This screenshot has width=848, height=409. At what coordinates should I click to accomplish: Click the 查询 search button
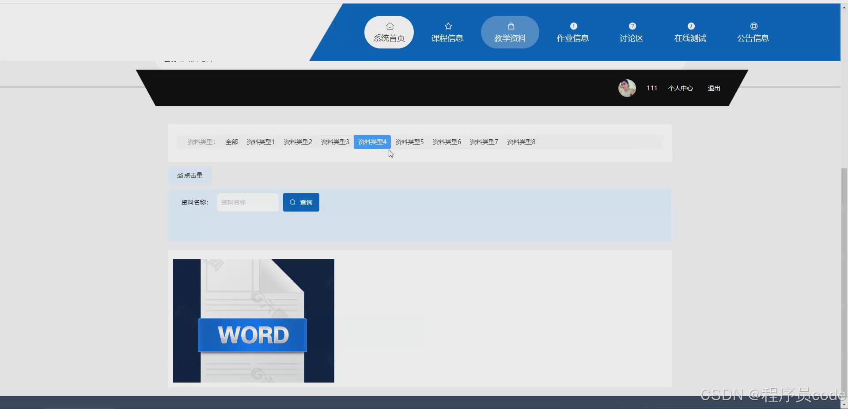(x=301, y=202)
